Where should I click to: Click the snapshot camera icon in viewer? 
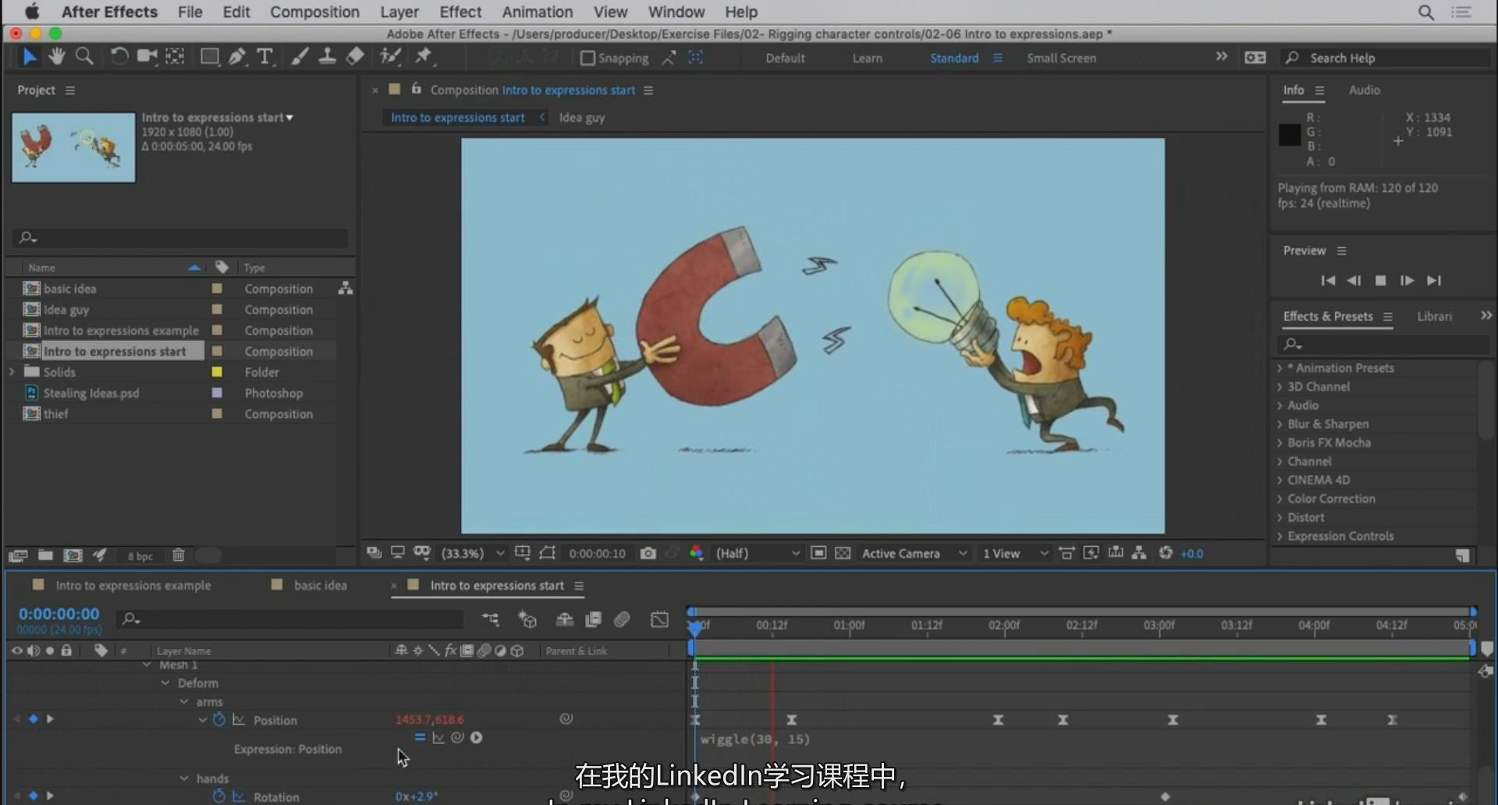(x=648, y=553)
